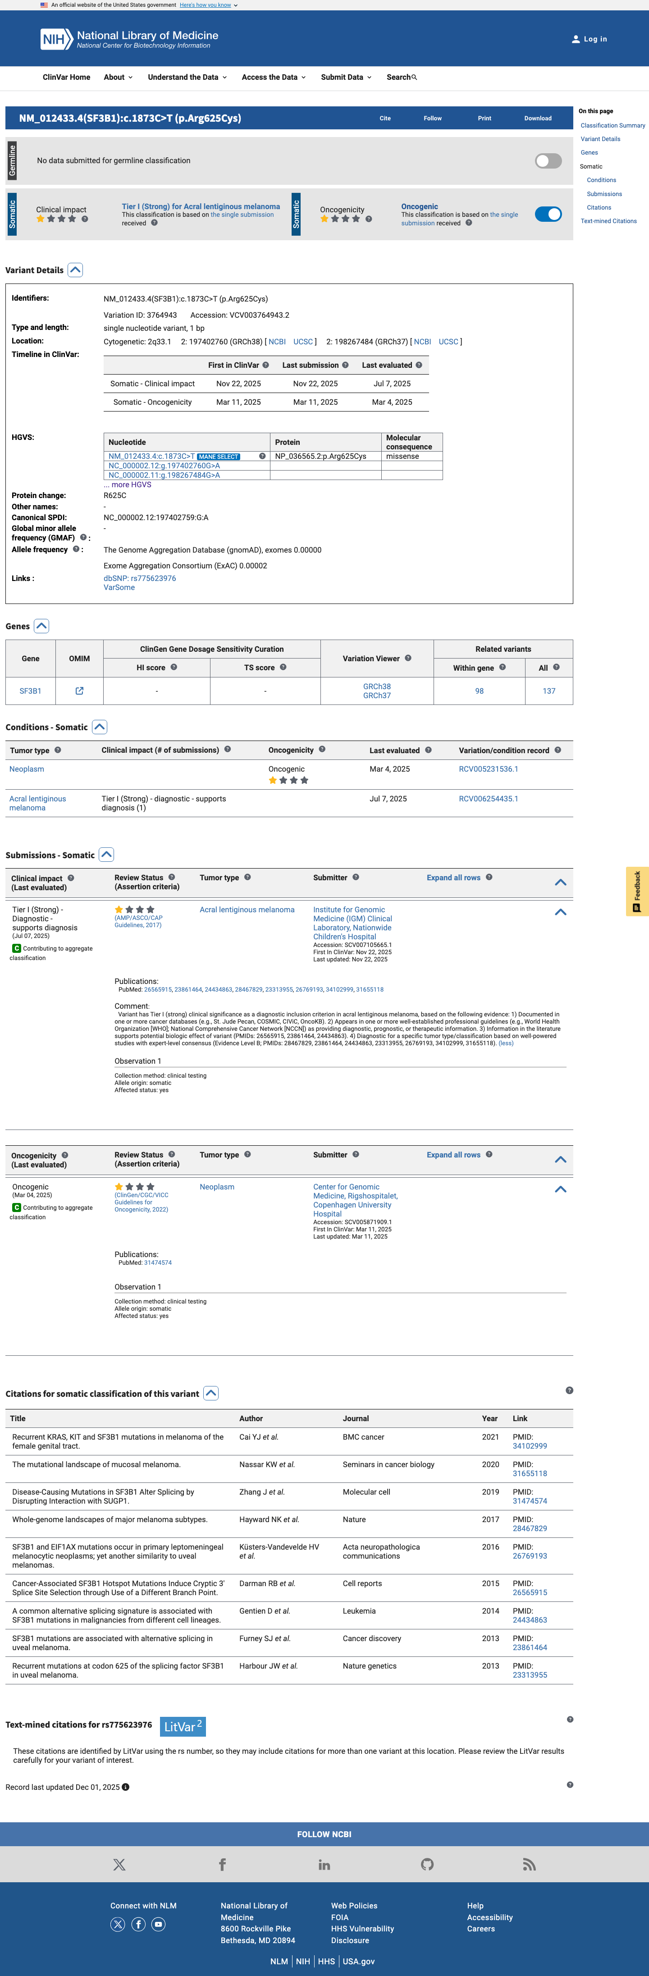Click help icon next to HI score
This screenshot has height=1976, width=649.
174,668
